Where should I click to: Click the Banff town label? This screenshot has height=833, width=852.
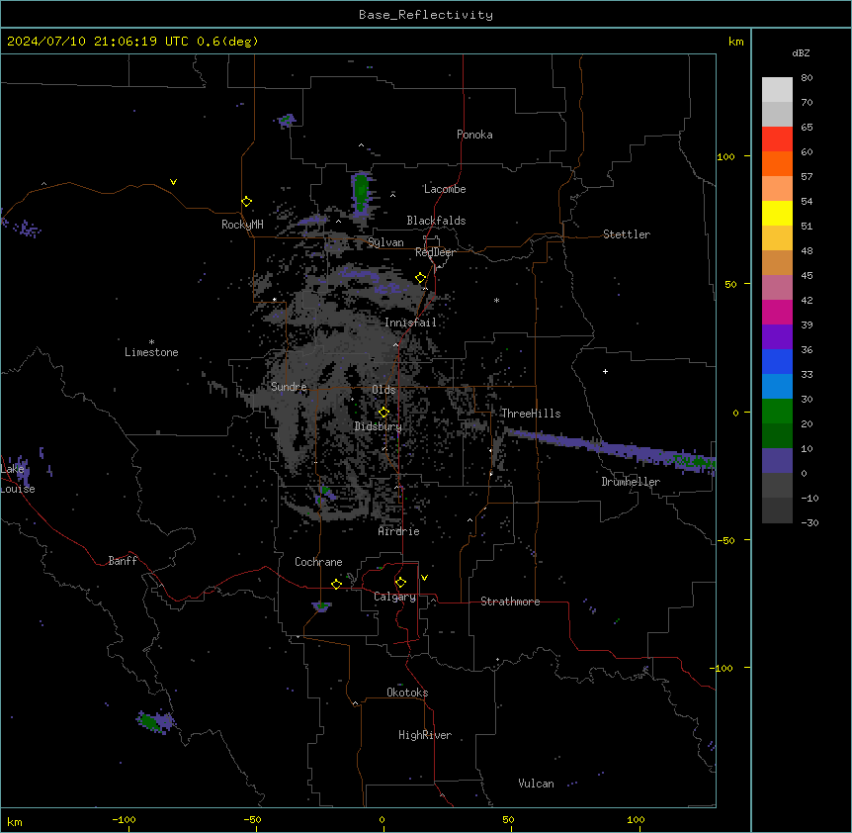(123, 561)
